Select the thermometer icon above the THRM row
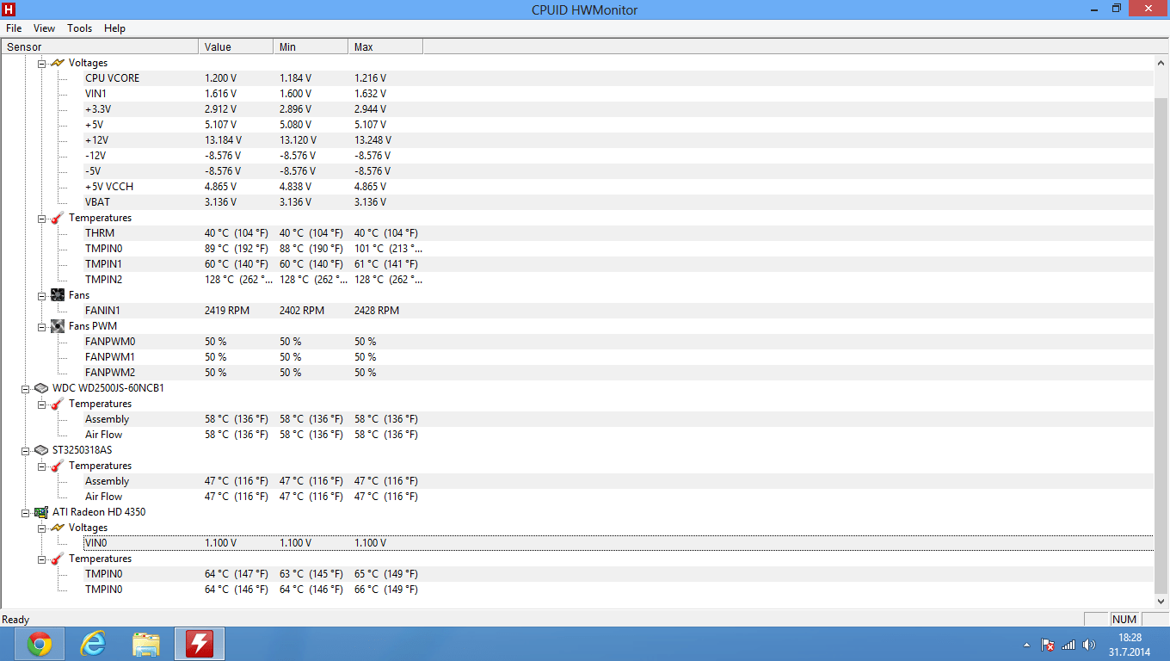 coord(58,218)
